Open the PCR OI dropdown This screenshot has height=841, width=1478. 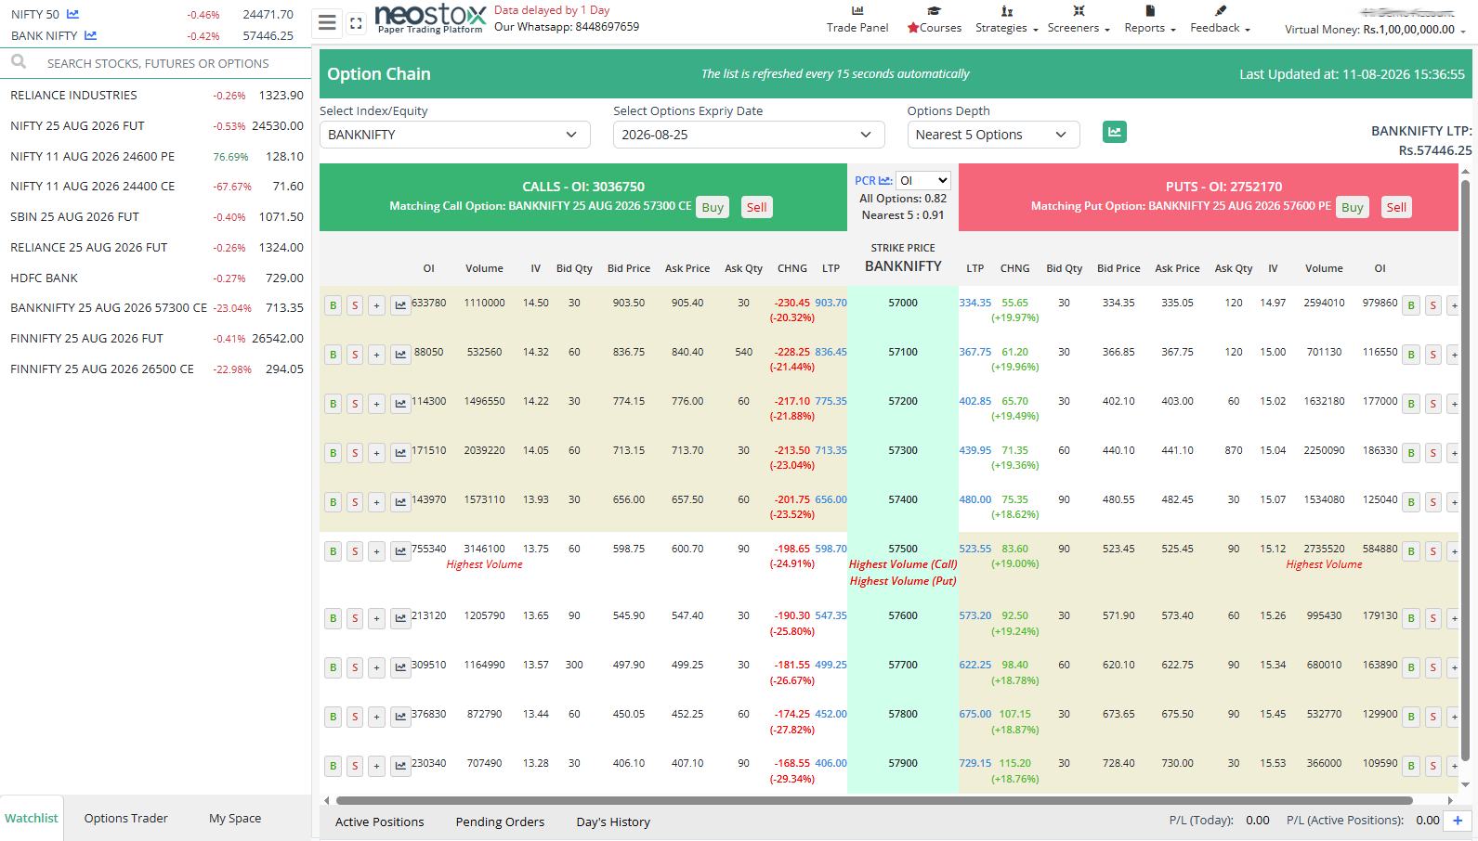pos(923,181)
